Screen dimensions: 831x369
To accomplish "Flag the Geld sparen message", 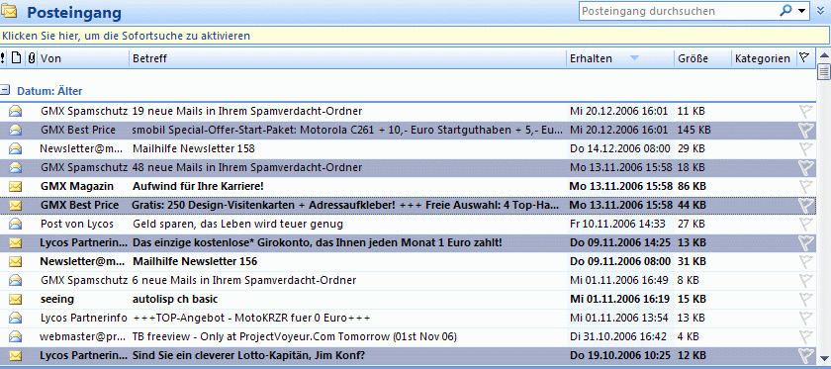I will (x=805, y=224).
